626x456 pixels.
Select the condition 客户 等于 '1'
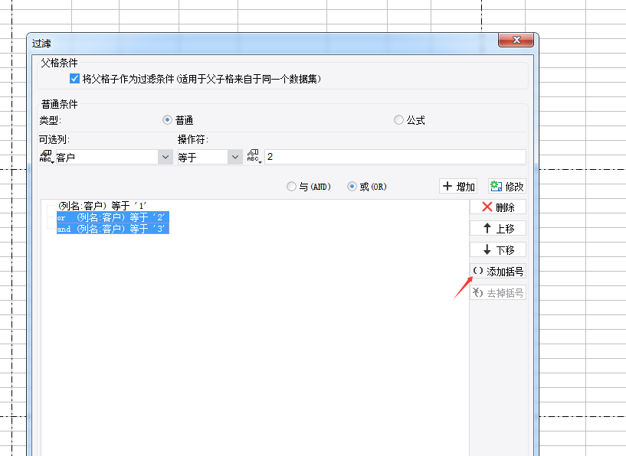pyautogui.click(x=102, y=206)
